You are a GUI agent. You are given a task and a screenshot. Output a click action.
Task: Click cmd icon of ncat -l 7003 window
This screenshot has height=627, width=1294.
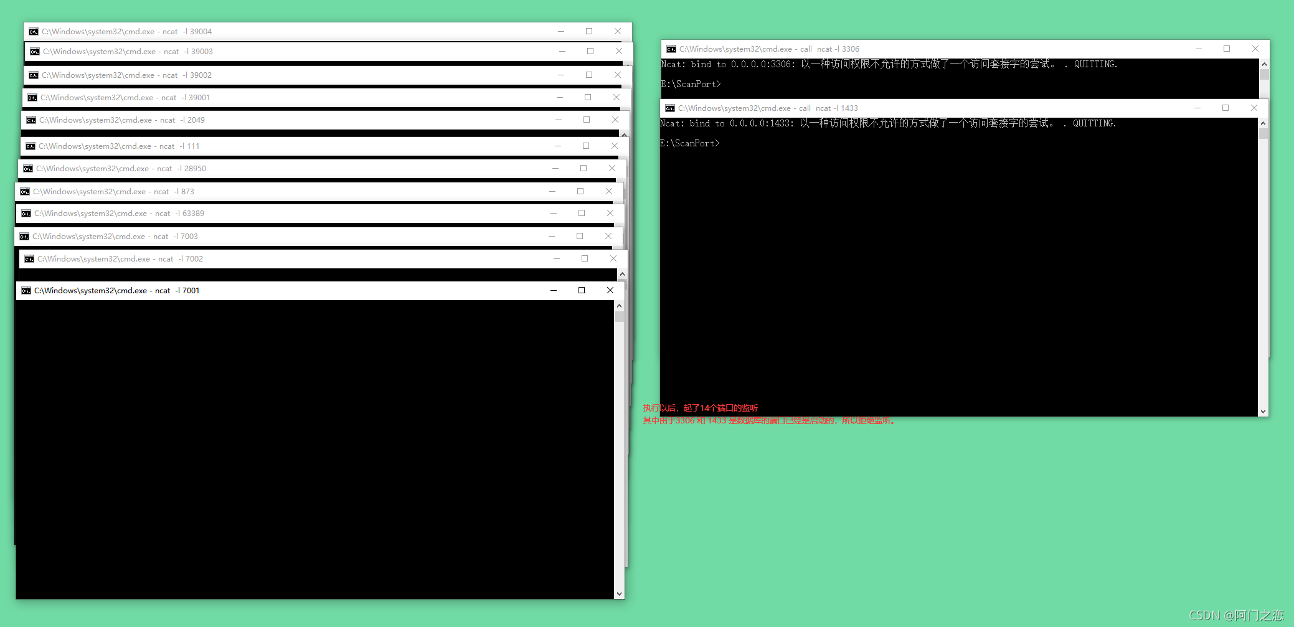click(x=24, y=237)
